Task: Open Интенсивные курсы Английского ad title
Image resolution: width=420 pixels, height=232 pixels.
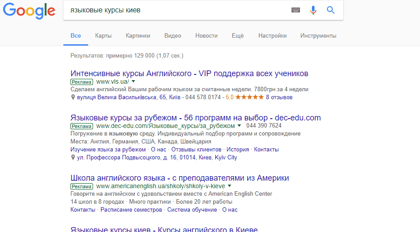Action: click(189, 73)
